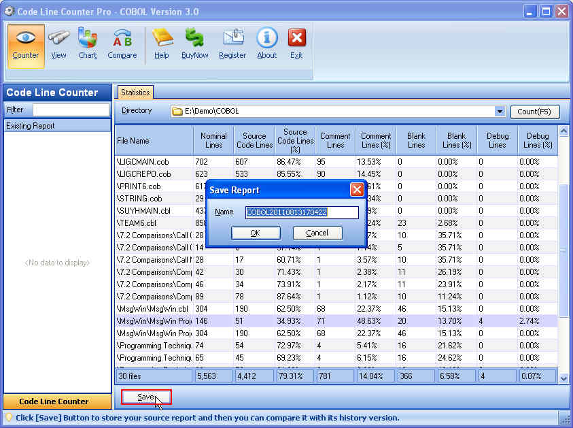Open the Register dialog
Screen dimensions: 573x428
[232, 44]
